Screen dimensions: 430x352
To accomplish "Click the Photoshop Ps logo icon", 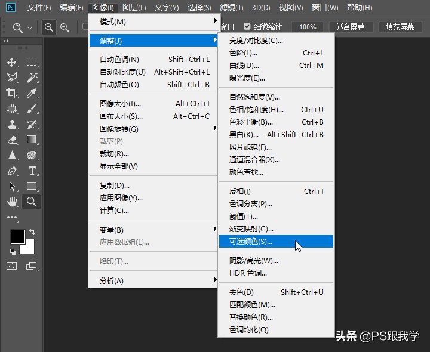I will (11, 7).
